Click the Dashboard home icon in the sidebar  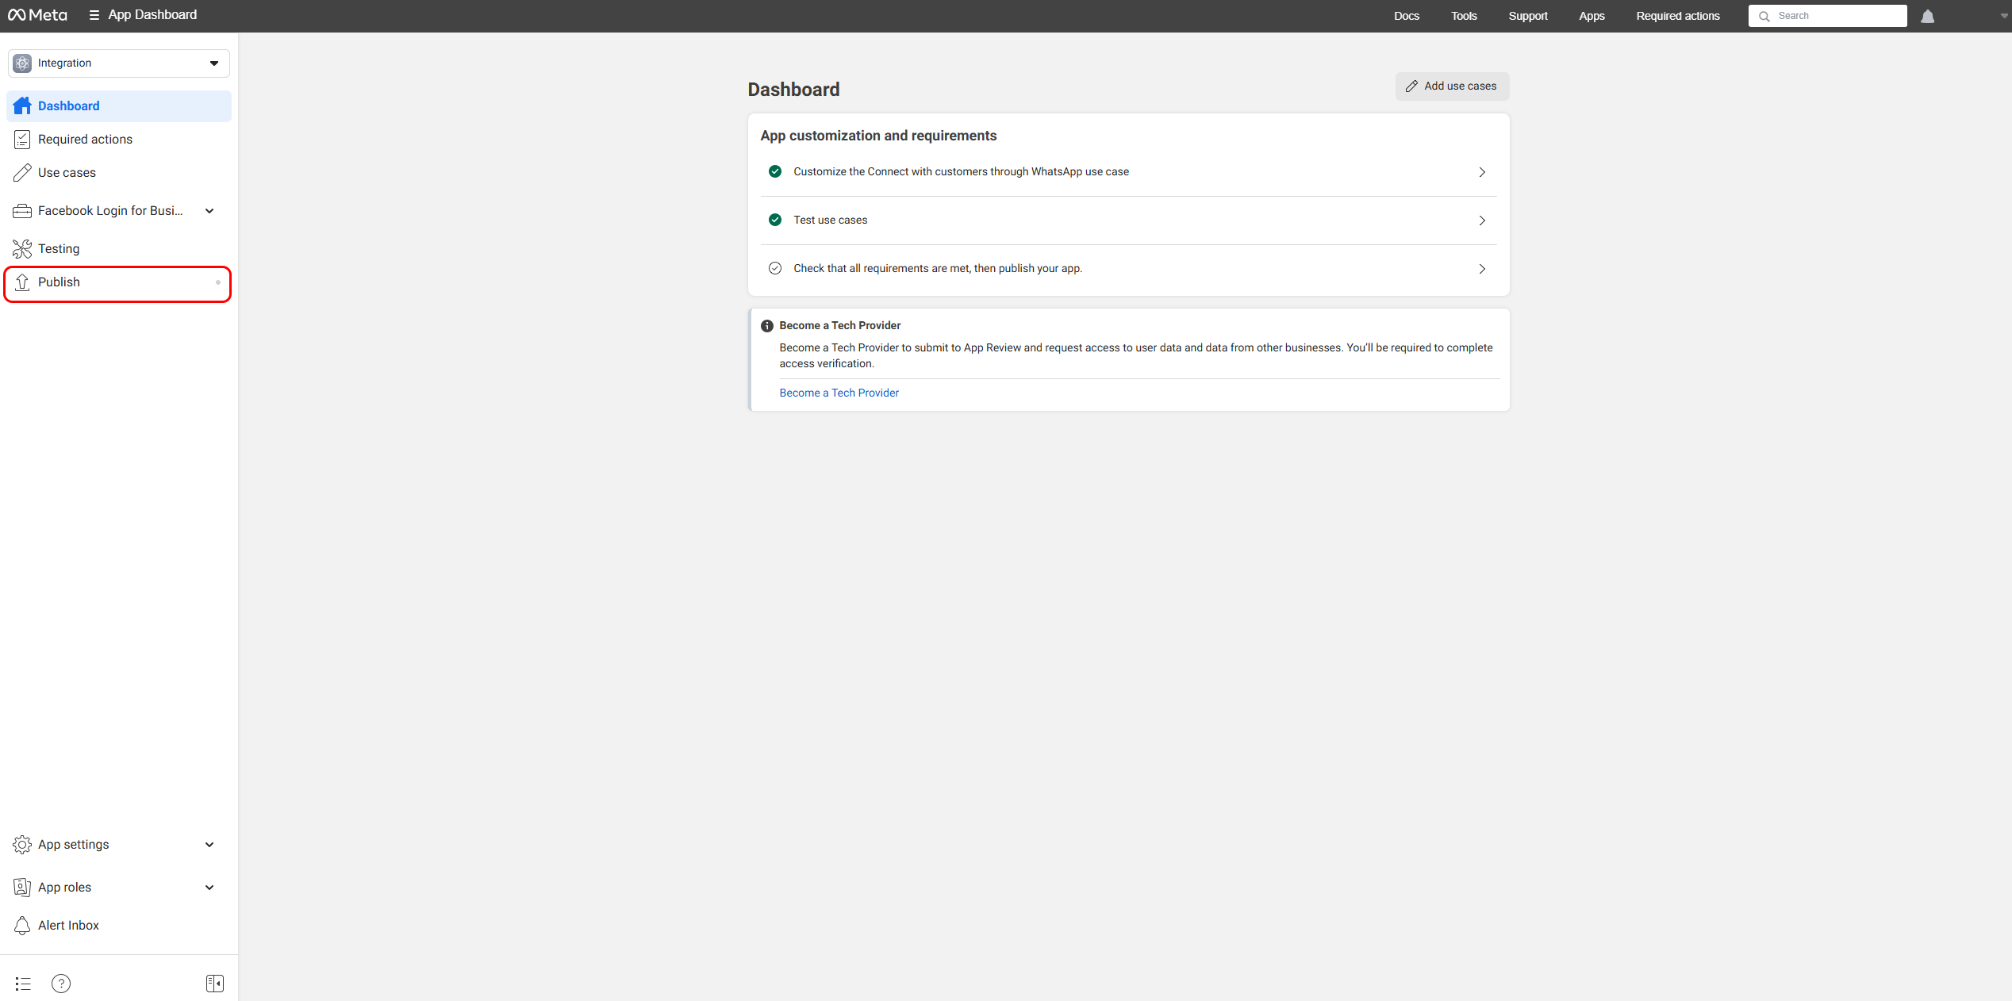(22, 106)
